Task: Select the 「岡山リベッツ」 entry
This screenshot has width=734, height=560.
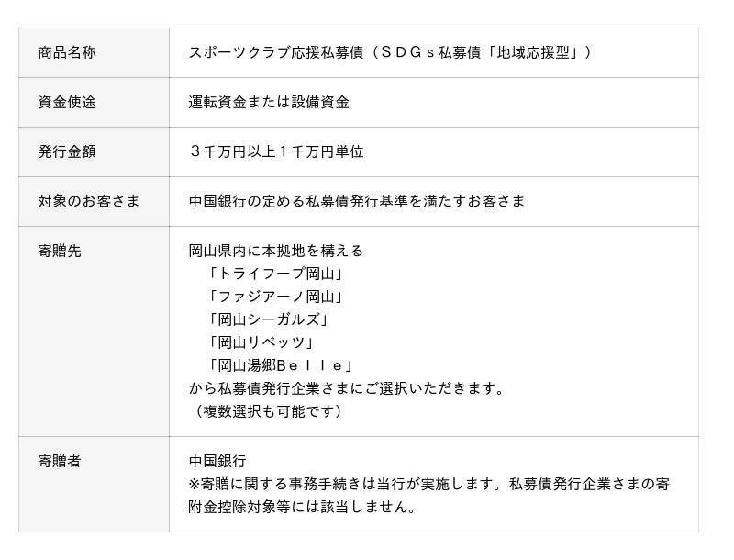Action: tap(261, 342)
